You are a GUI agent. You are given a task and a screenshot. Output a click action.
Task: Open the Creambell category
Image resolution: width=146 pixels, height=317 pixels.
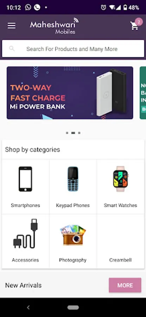click(x=121, y=242)
